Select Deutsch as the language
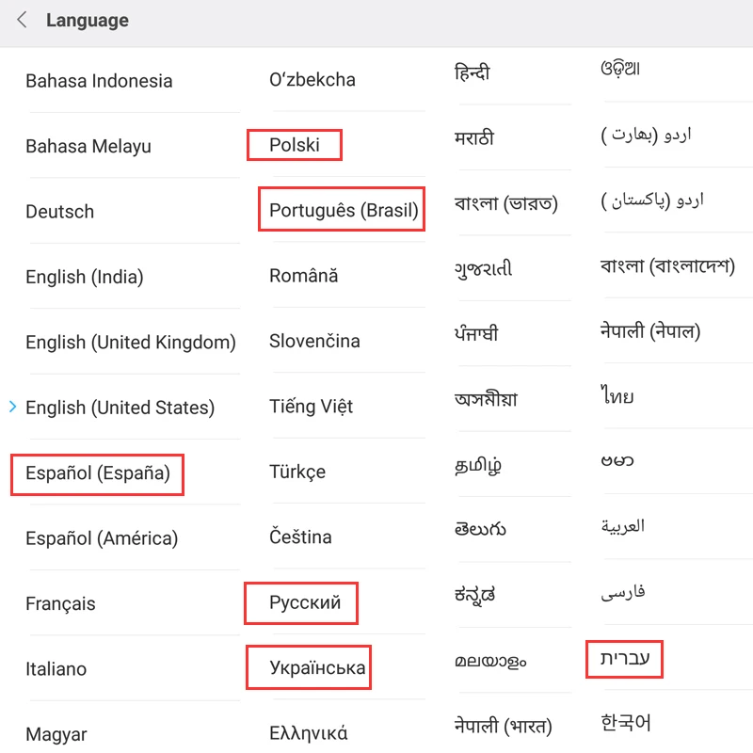The height and width of the screenshot is (753, 753). click(60, 212)
